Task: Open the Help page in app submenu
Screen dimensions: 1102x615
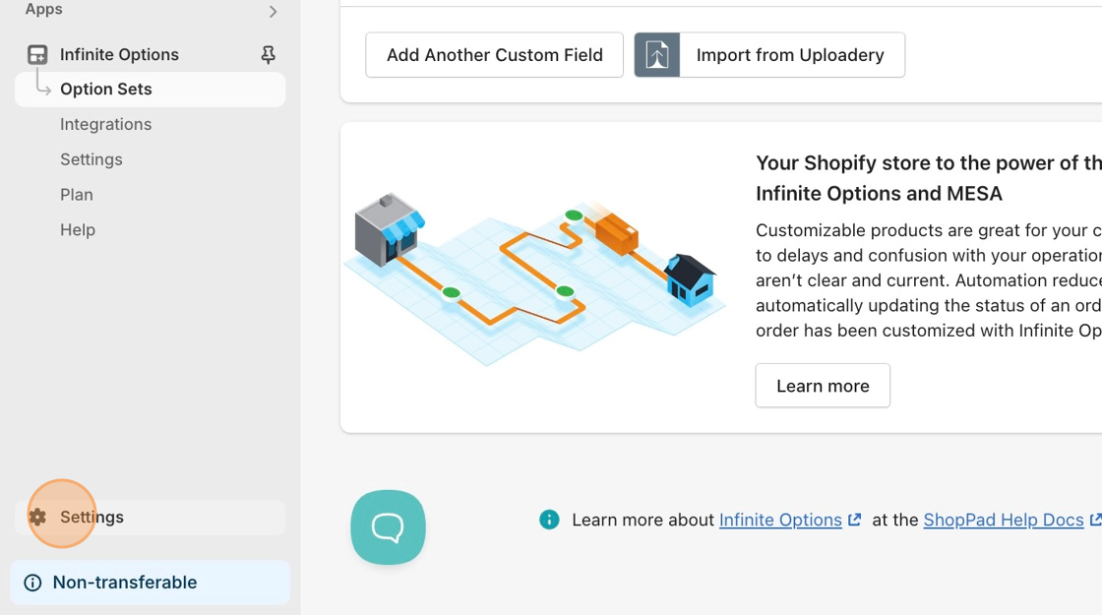Action: [78, 230]
